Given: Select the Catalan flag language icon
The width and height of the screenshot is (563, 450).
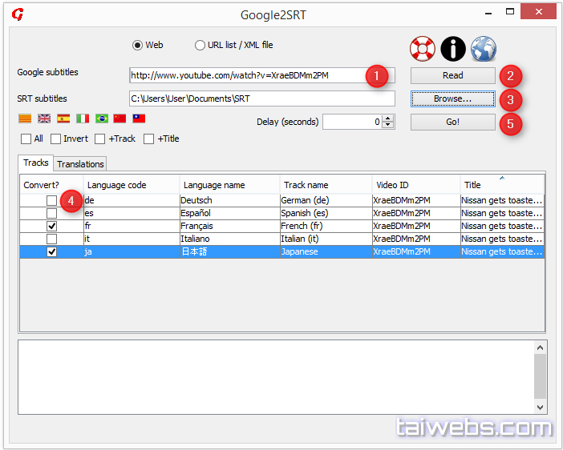Looking at the screenshot, I should [25, 119].
